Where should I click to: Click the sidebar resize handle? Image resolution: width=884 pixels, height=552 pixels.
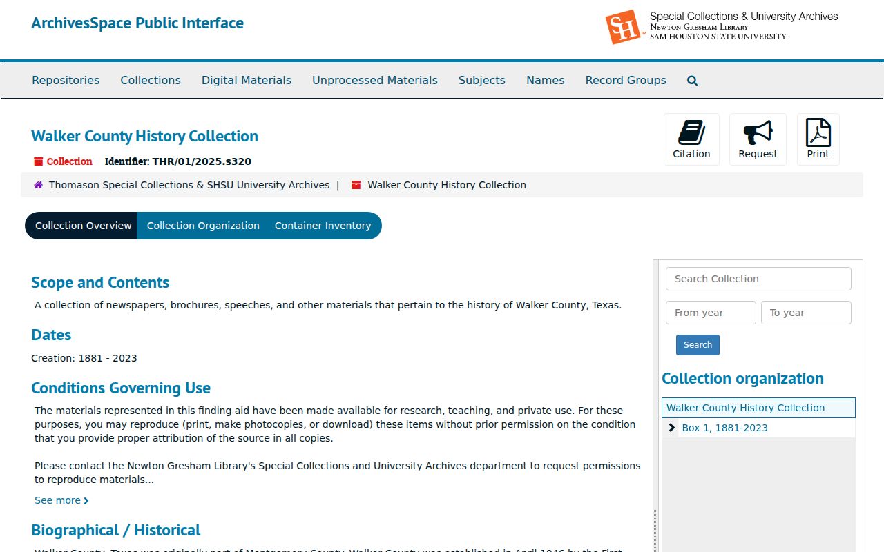click(655, 530)
